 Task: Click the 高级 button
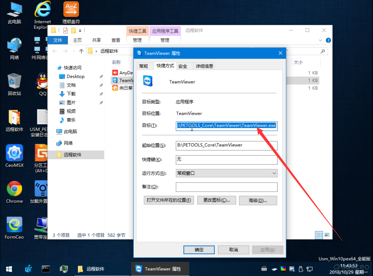(258, 200)
